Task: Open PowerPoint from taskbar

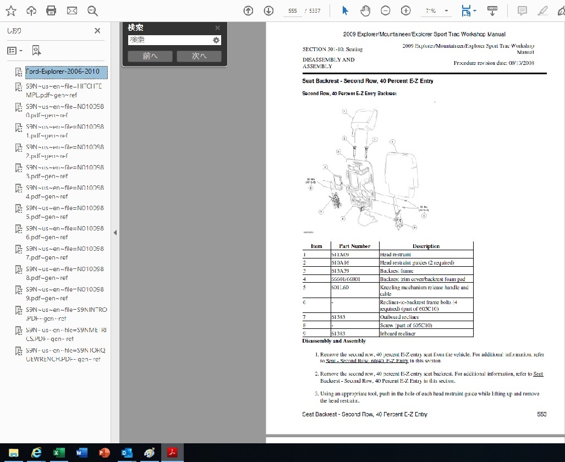Action: click(105, 453)
